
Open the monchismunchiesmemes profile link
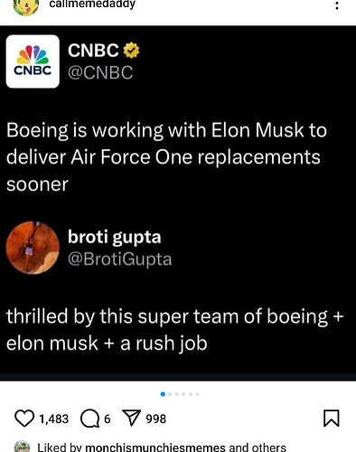[x=155, y=447]
